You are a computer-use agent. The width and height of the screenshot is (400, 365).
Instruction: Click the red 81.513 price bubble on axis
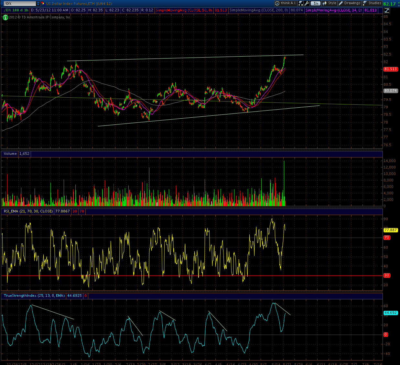click(390, 69)
